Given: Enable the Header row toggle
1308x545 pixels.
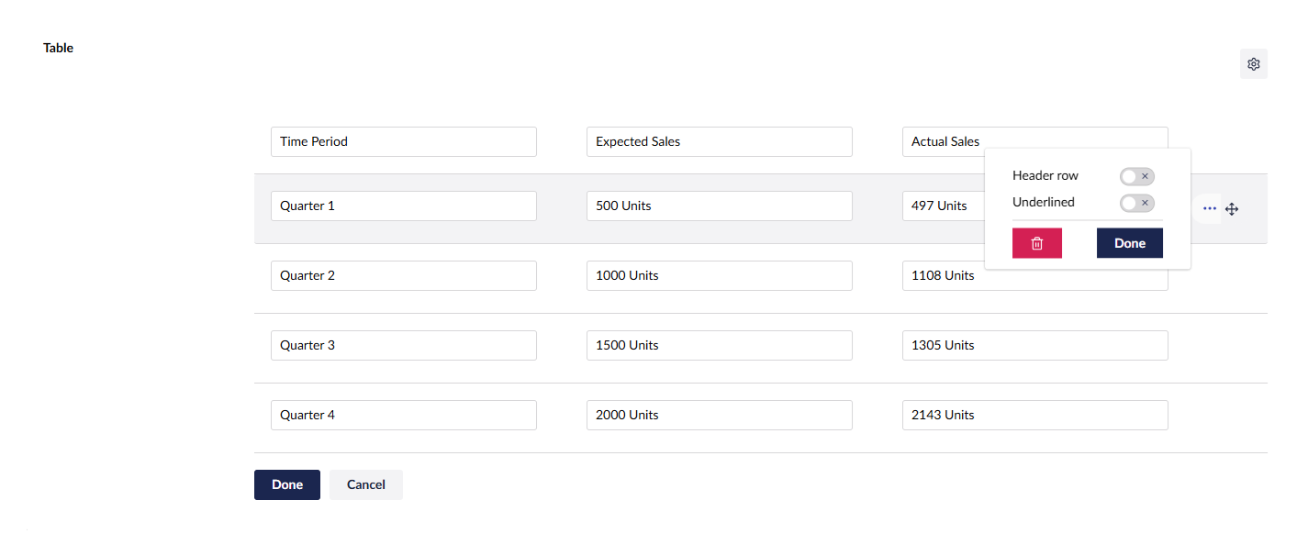Looking at the screenshot, I should click(1136, 176).
